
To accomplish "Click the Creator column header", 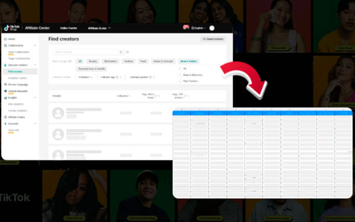I will (57, 96).
